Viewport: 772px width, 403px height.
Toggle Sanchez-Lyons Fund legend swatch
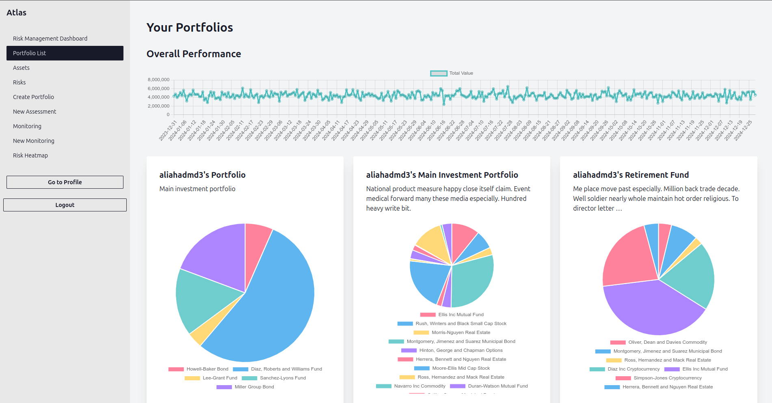coord(249,378)
